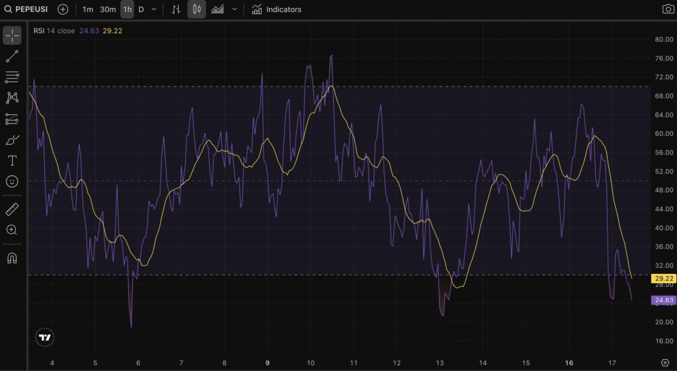
Task: Select the crosshair cursor tool
Action: 12,36
